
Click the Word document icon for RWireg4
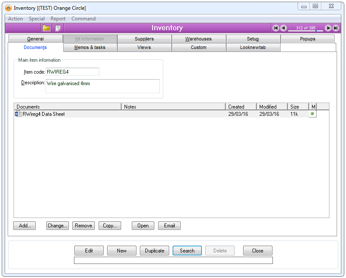coord(18,114)
